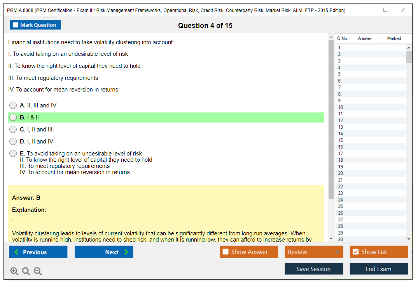Select option D radio button
Viewport: 418px width, 285px height.
tap(13, 142)
